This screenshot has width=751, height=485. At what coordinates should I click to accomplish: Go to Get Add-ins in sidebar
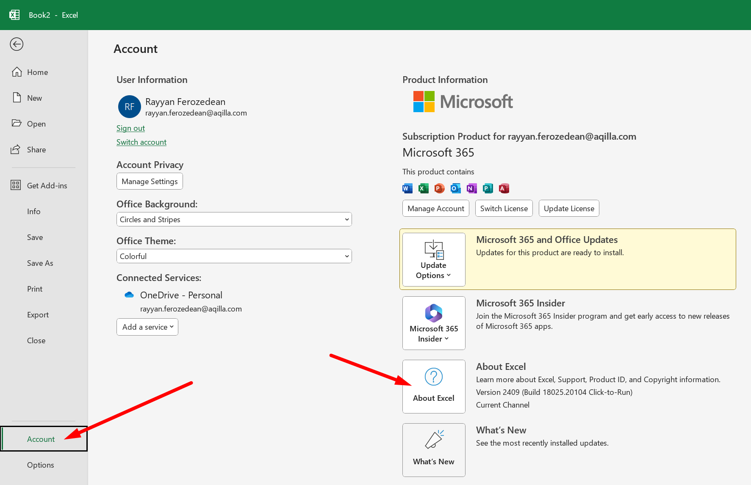[47, 185]
